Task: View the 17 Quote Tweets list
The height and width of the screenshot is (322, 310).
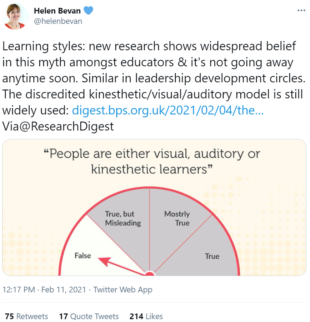Action: 89,316
